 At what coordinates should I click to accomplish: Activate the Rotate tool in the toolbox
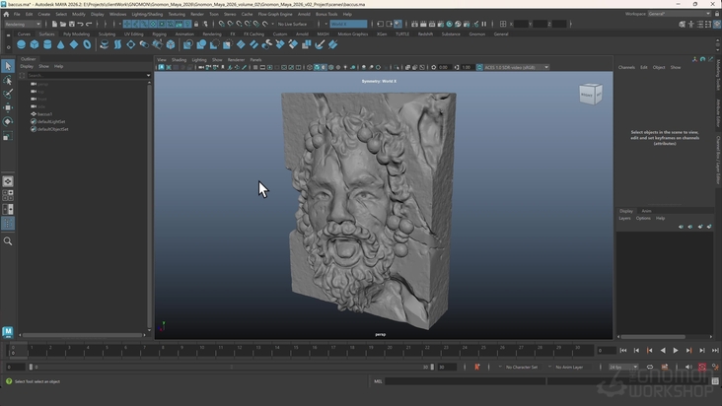8,121
